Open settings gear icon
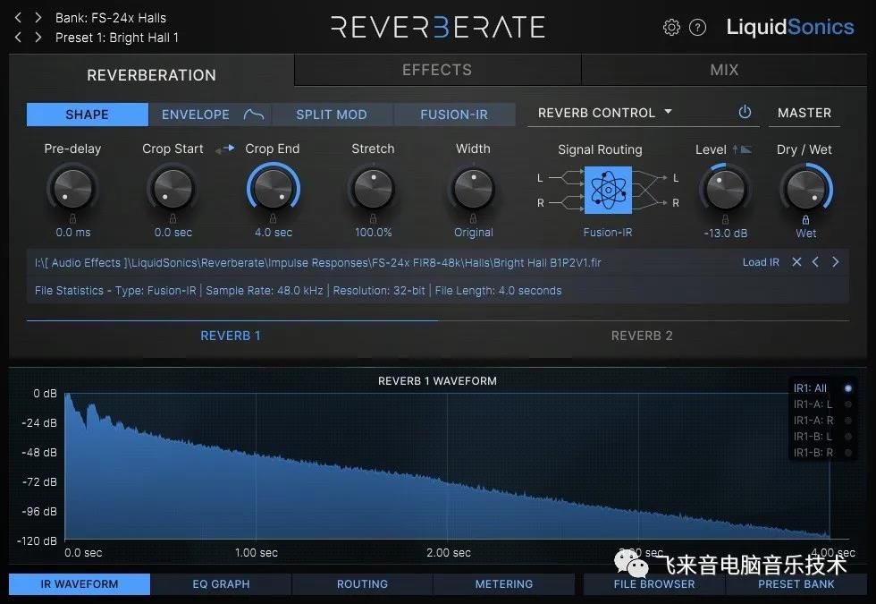876x604 pixels. [x=671, y=27]
